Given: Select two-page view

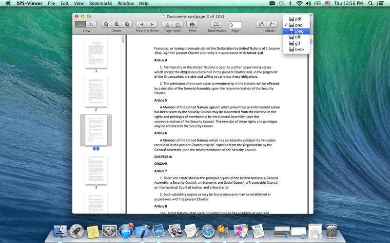Looking at the screenshot, I should pos(178,24).
